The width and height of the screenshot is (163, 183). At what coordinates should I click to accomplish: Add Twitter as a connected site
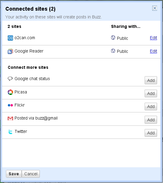click(x=151, y=133)
